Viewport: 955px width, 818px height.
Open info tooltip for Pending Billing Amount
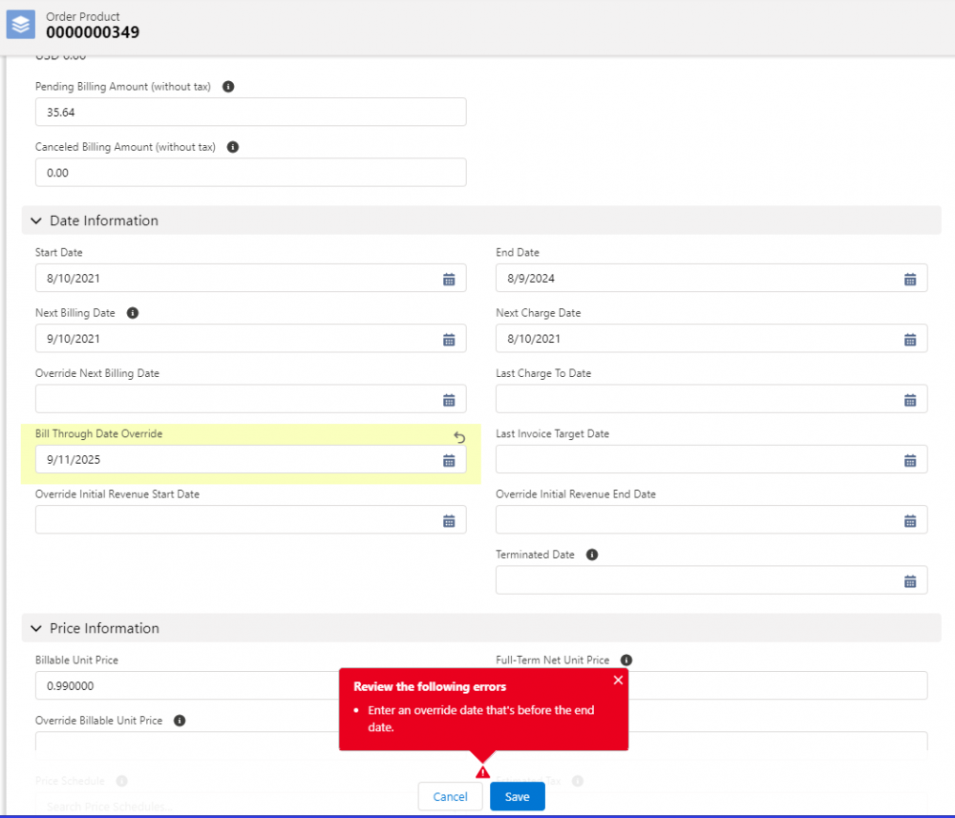point(228,87)
